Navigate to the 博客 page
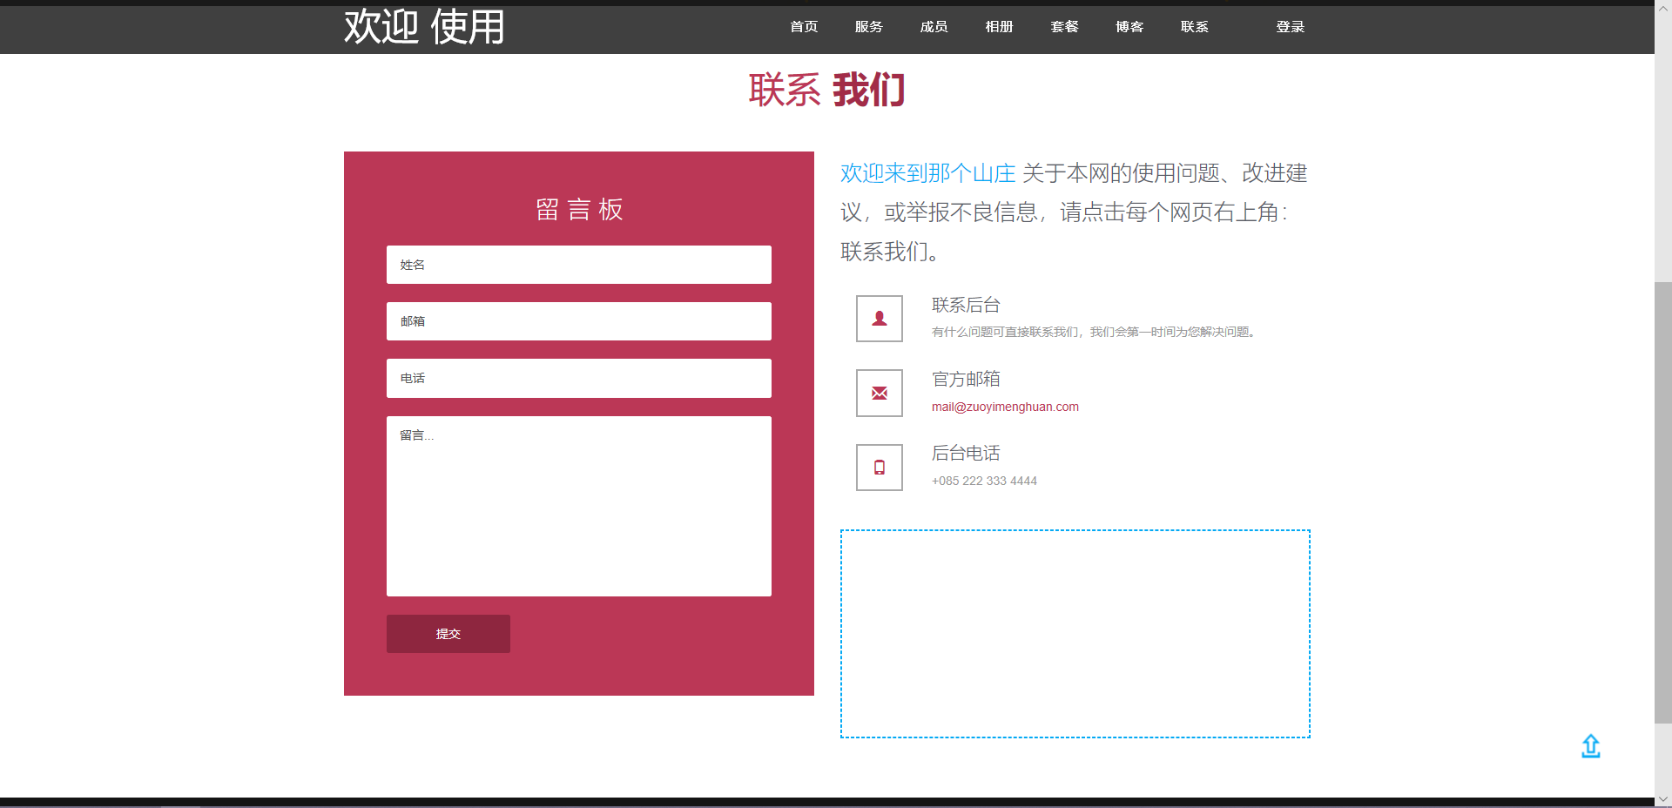Viewport: 1672px width, 808px height. tap(1129, 27)
